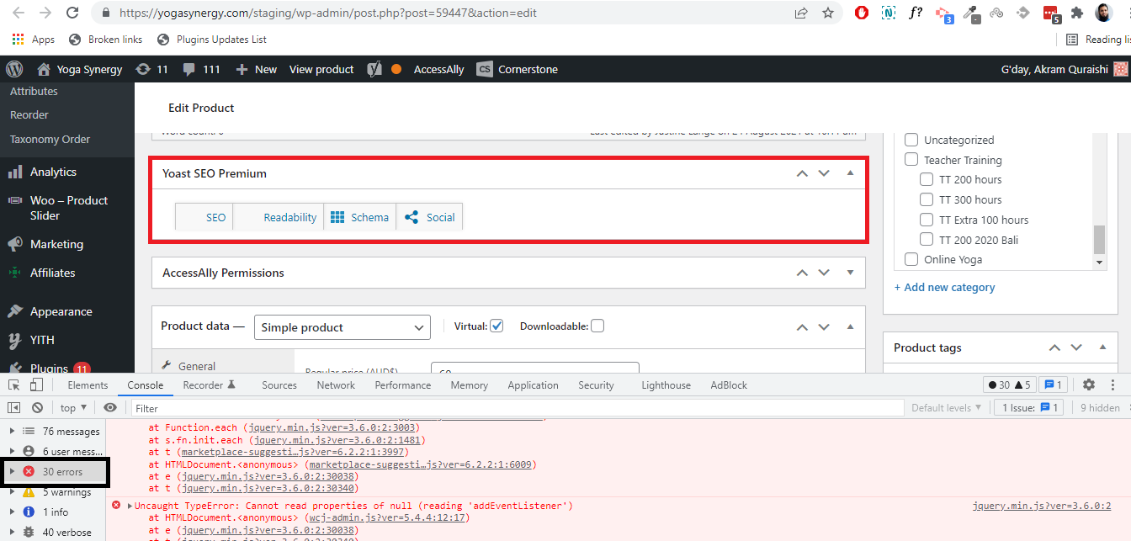Check TT Extra 100 hours category

click(x=927, y=220)
